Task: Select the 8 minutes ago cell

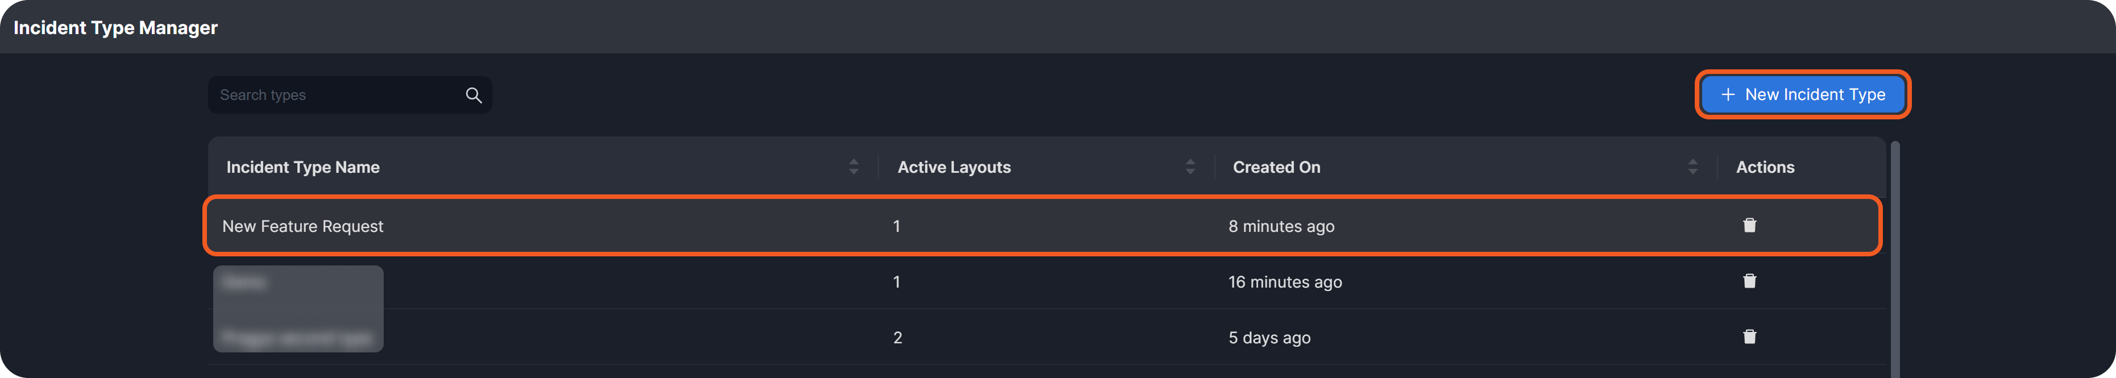Action: [x=1281, y=226]
